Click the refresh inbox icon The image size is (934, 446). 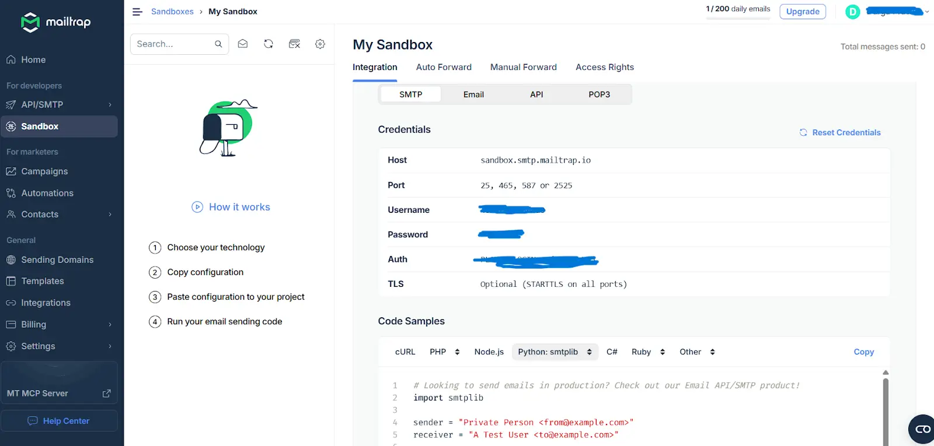click(269, 44)
